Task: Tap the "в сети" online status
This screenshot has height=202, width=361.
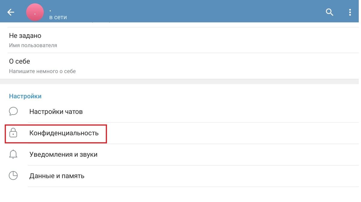Action: tap(58, 17)
